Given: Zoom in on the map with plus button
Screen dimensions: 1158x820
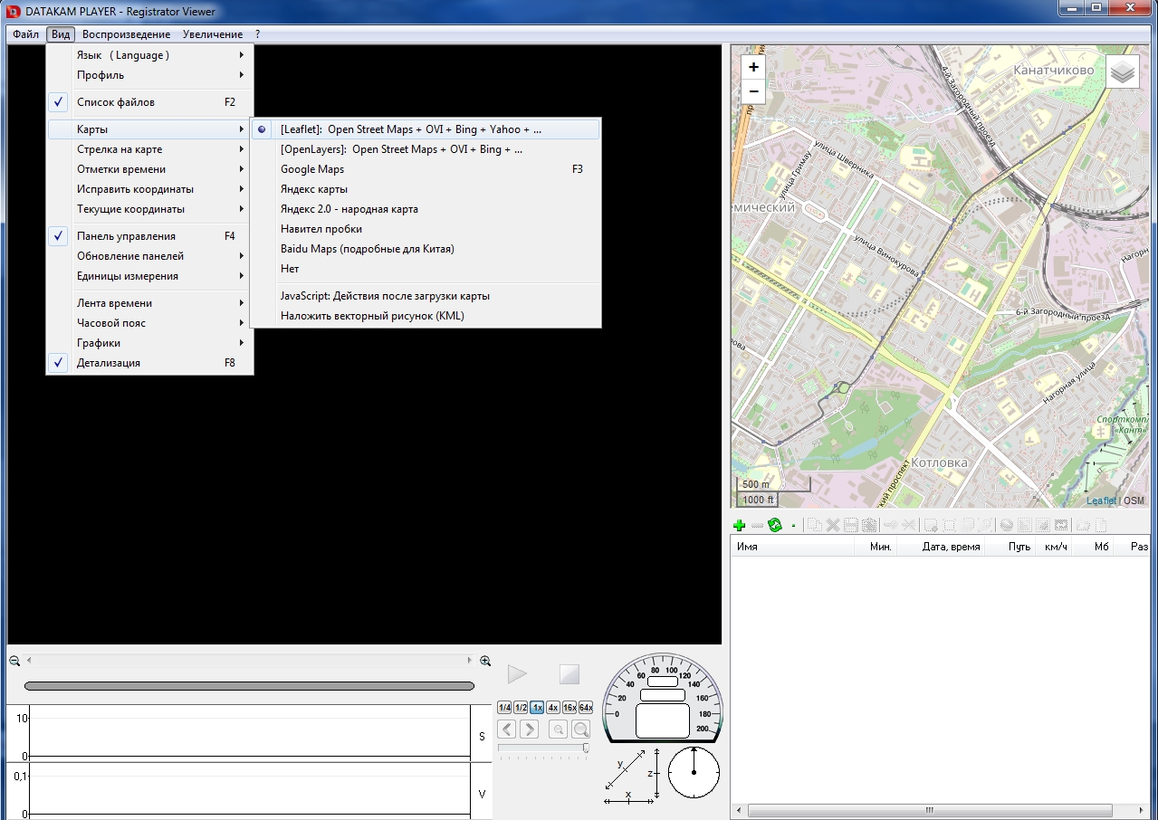Looking at the screenshot, I should (x=753, y=67).
